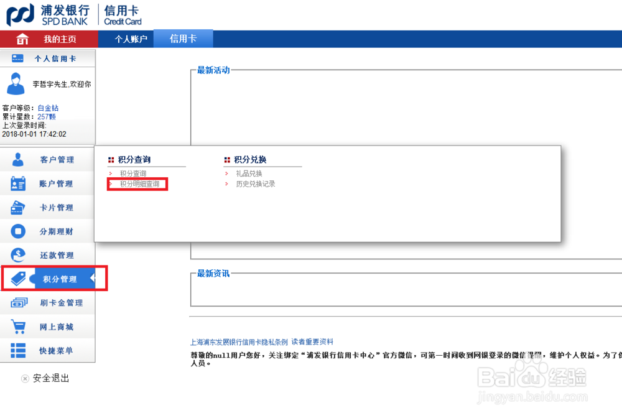Click the 最新活动 panel title
The height and width of the screenshot is (418, 622).
(x=213, y=70)
